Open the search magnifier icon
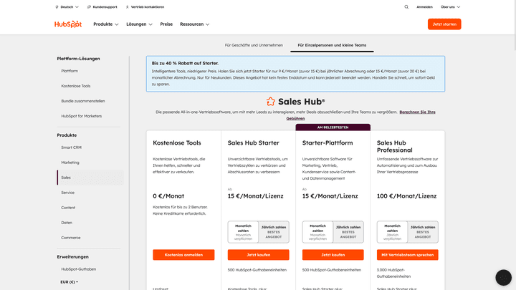Viewport: 516px width, 290px height. pyautogui.click(x=406, y=7)
